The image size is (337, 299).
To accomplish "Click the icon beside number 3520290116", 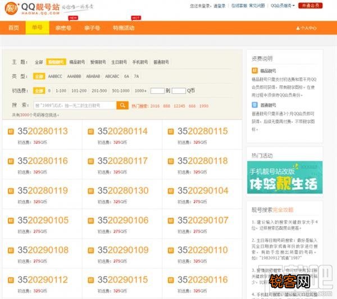I will coord(171,280).
